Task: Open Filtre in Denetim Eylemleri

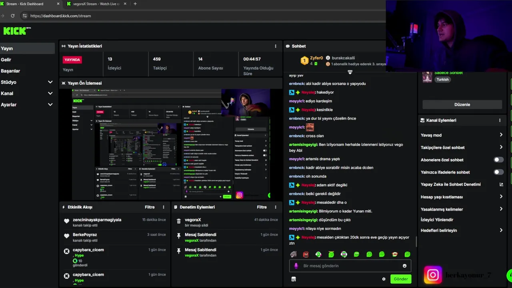Action: point(262,207)
